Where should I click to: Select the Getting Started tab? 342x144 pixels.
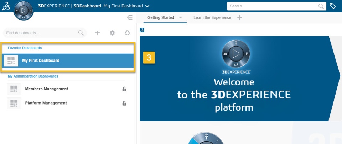161,18
